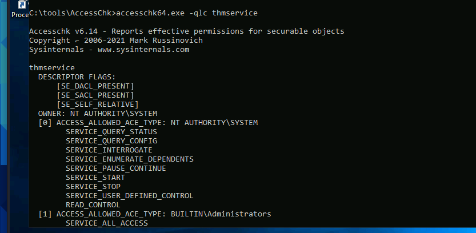The image size is (476, 233).
Task: Click the SERVICE_ALL_ACCESS permission line
Action: coord(107,223)
